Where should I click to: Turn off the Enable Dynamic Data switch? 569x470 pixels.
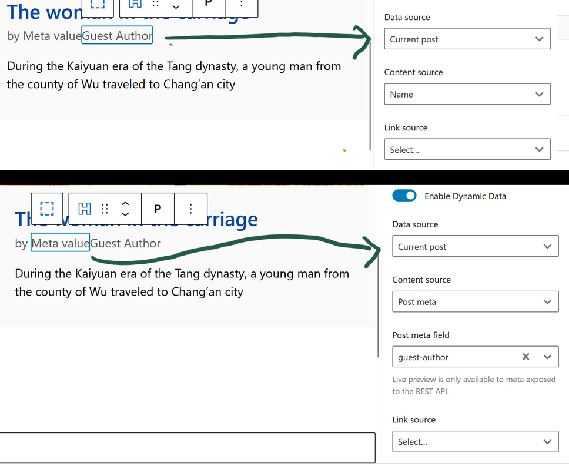(x=404, y=196)
